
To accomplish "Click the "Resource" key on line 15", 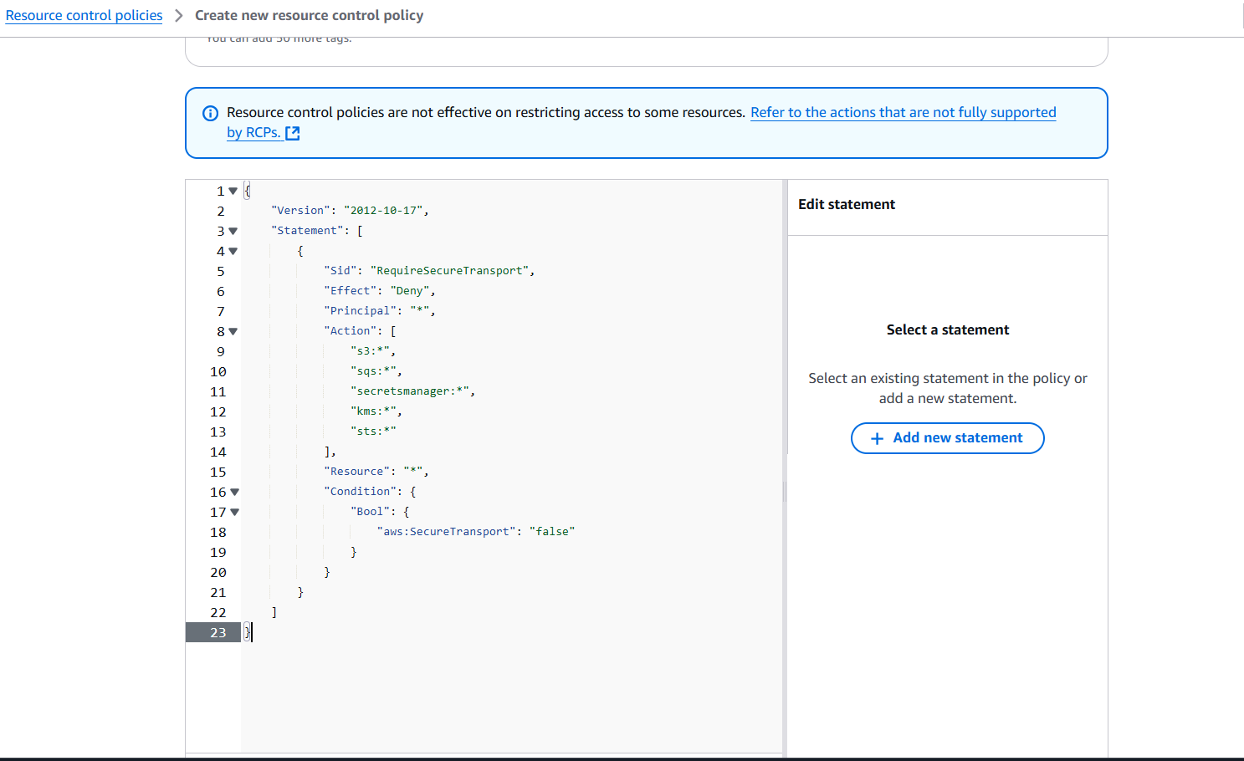I will click(356, 472).
